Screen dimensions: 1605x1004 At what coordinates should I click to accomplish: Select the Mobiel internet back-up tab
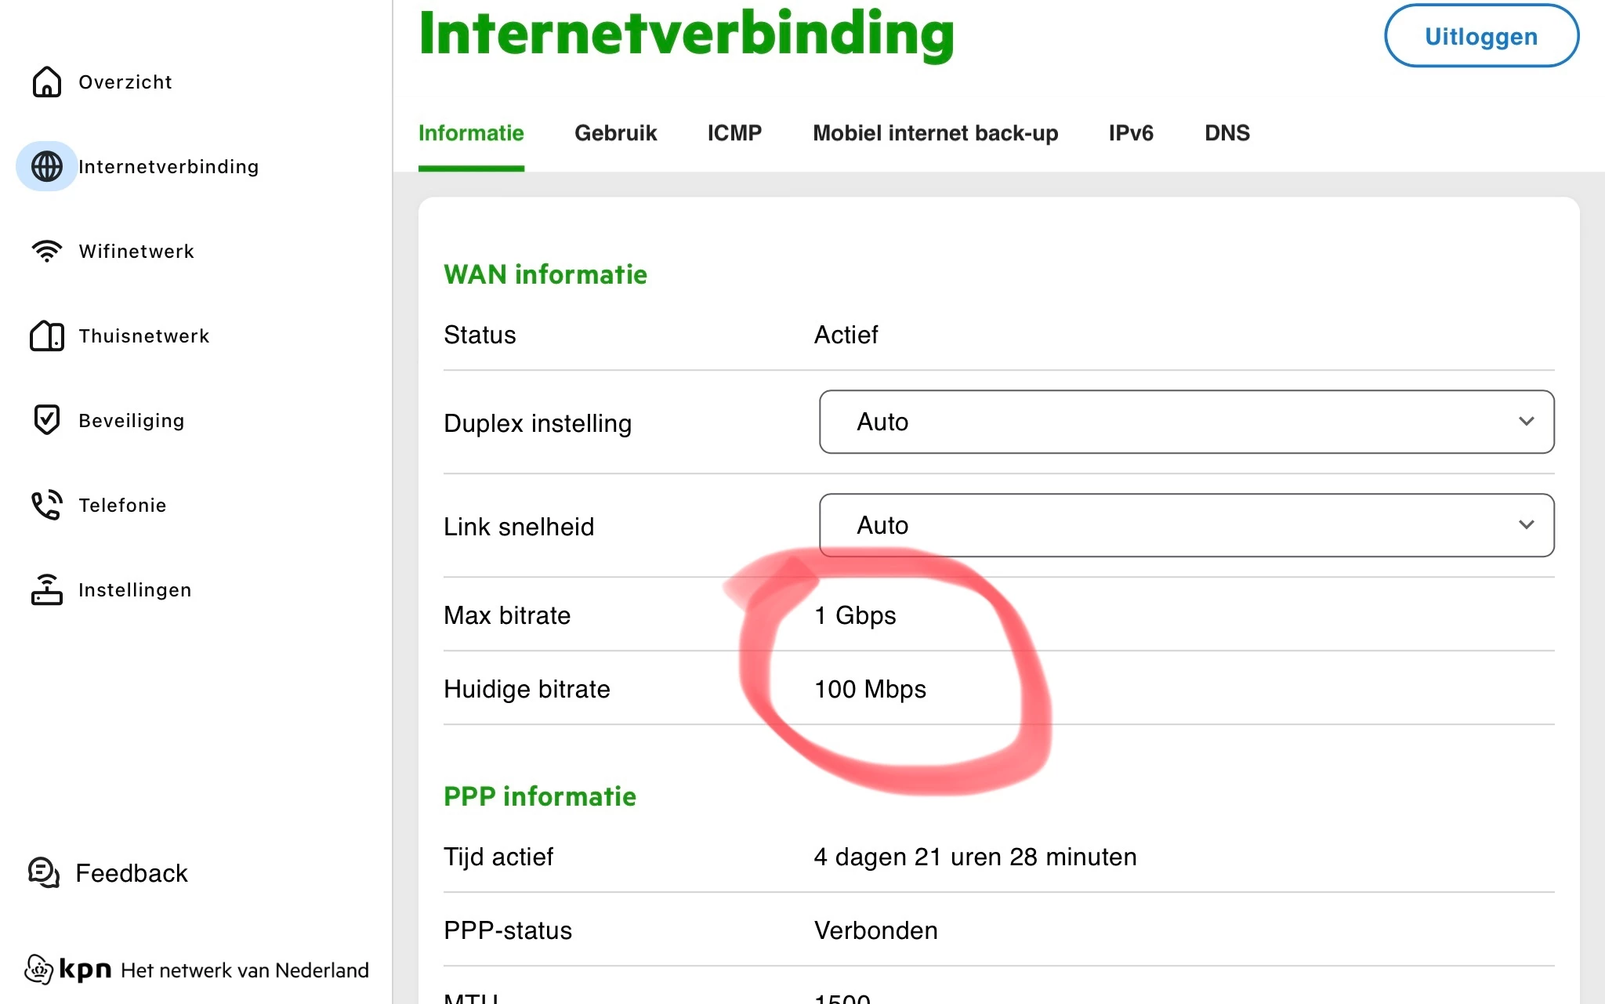pyautogui.click(x=935, y=133)
